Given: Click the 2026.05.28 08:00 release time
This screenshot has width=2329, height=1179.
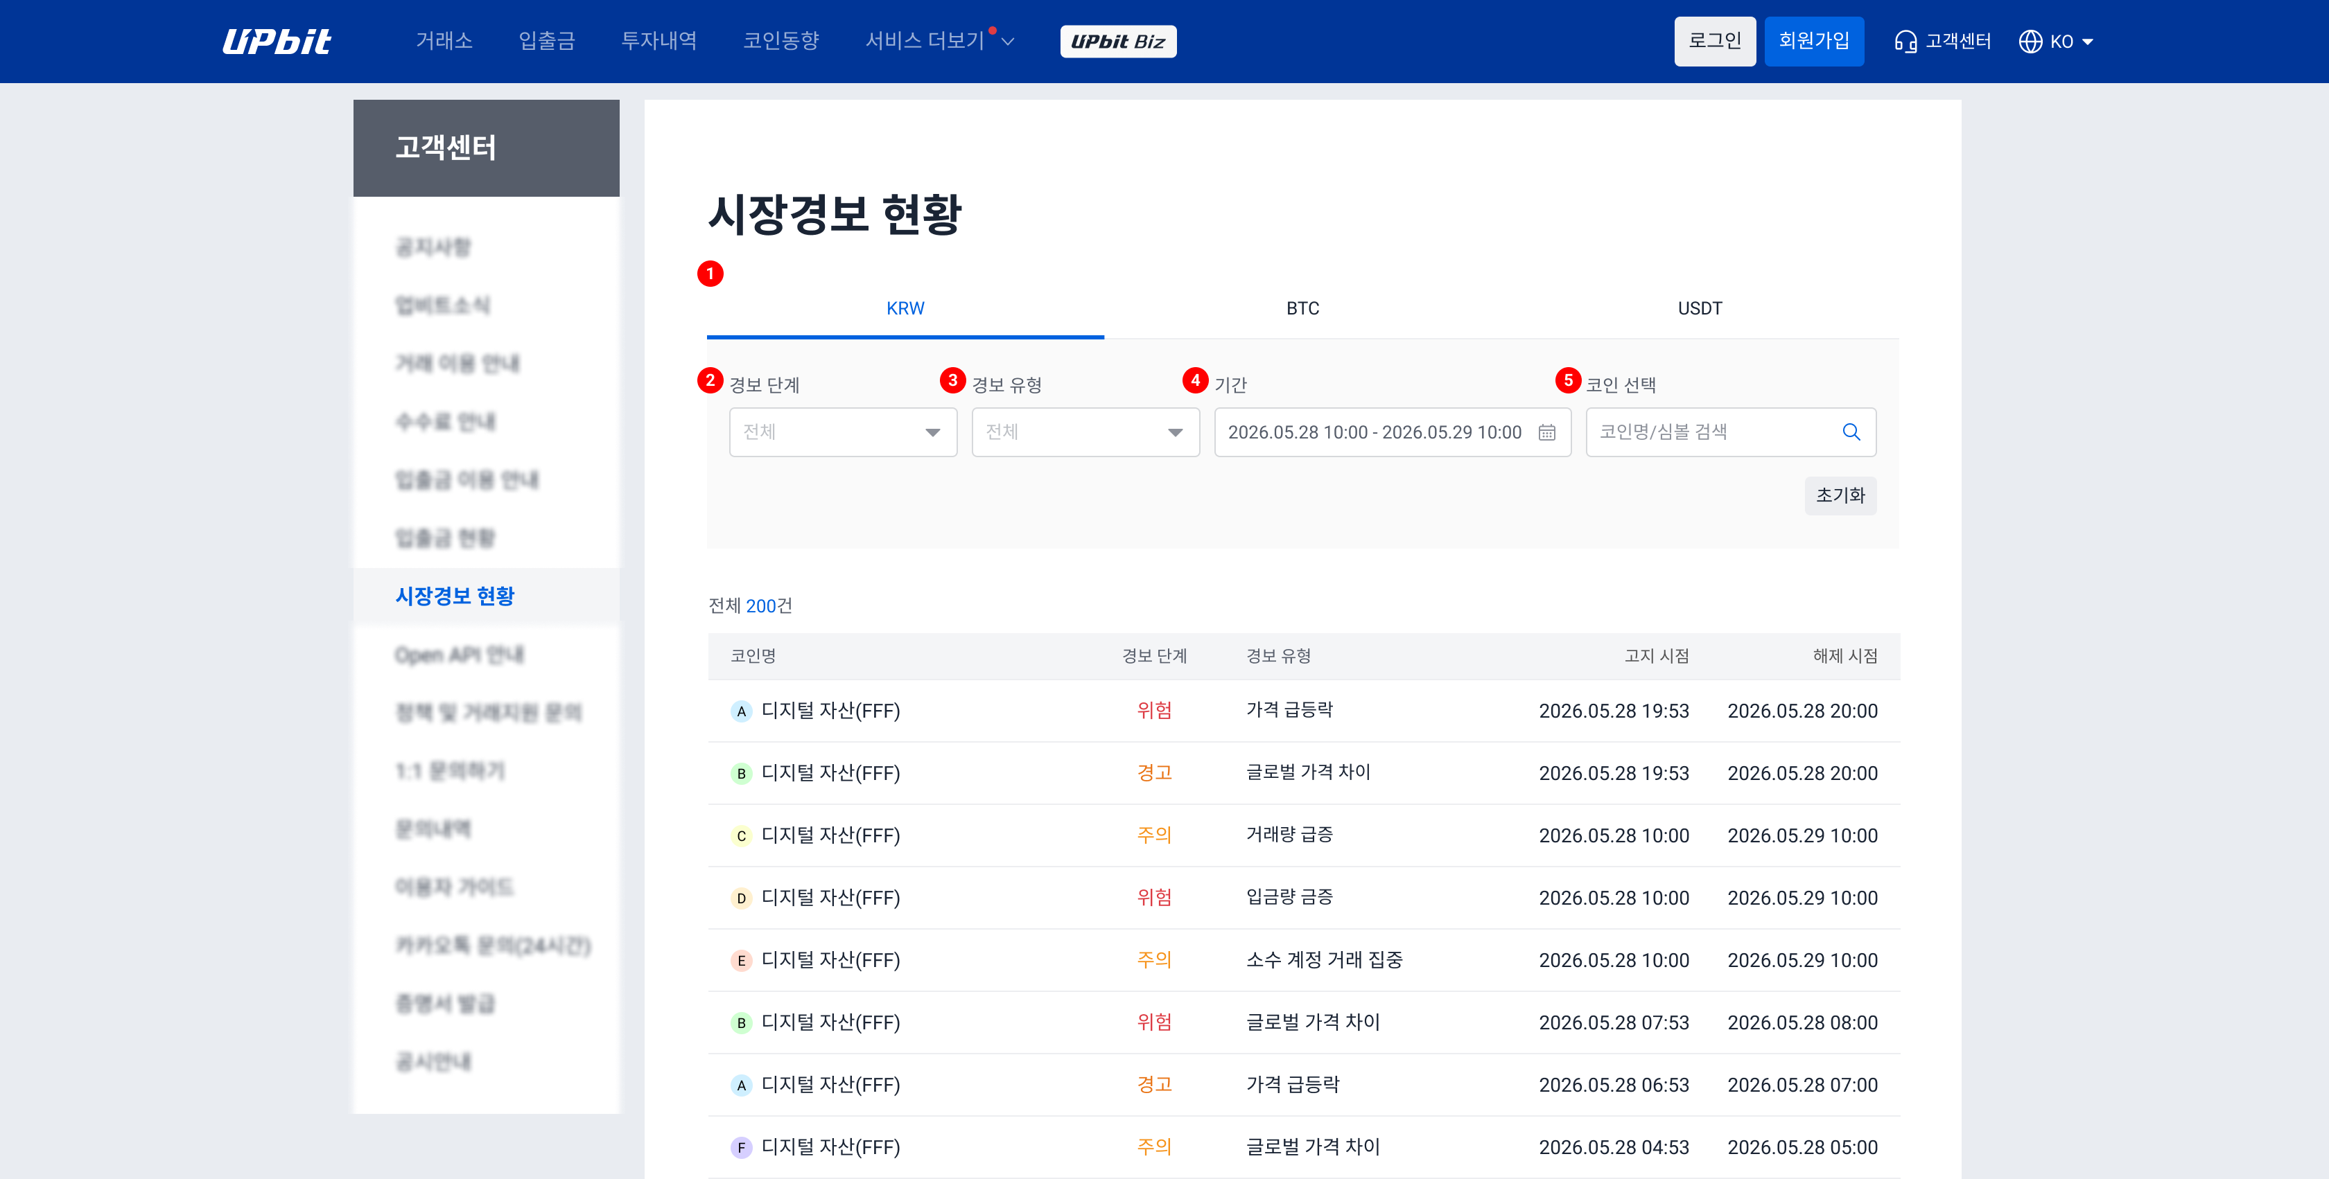Looking at the screenshot, I should (1802, 1024).
